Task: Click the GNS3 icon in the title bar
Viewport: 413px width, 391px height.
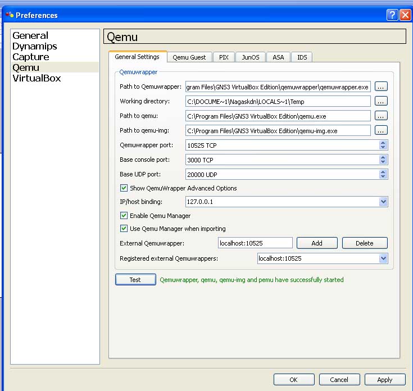Action: pos(10,15)
